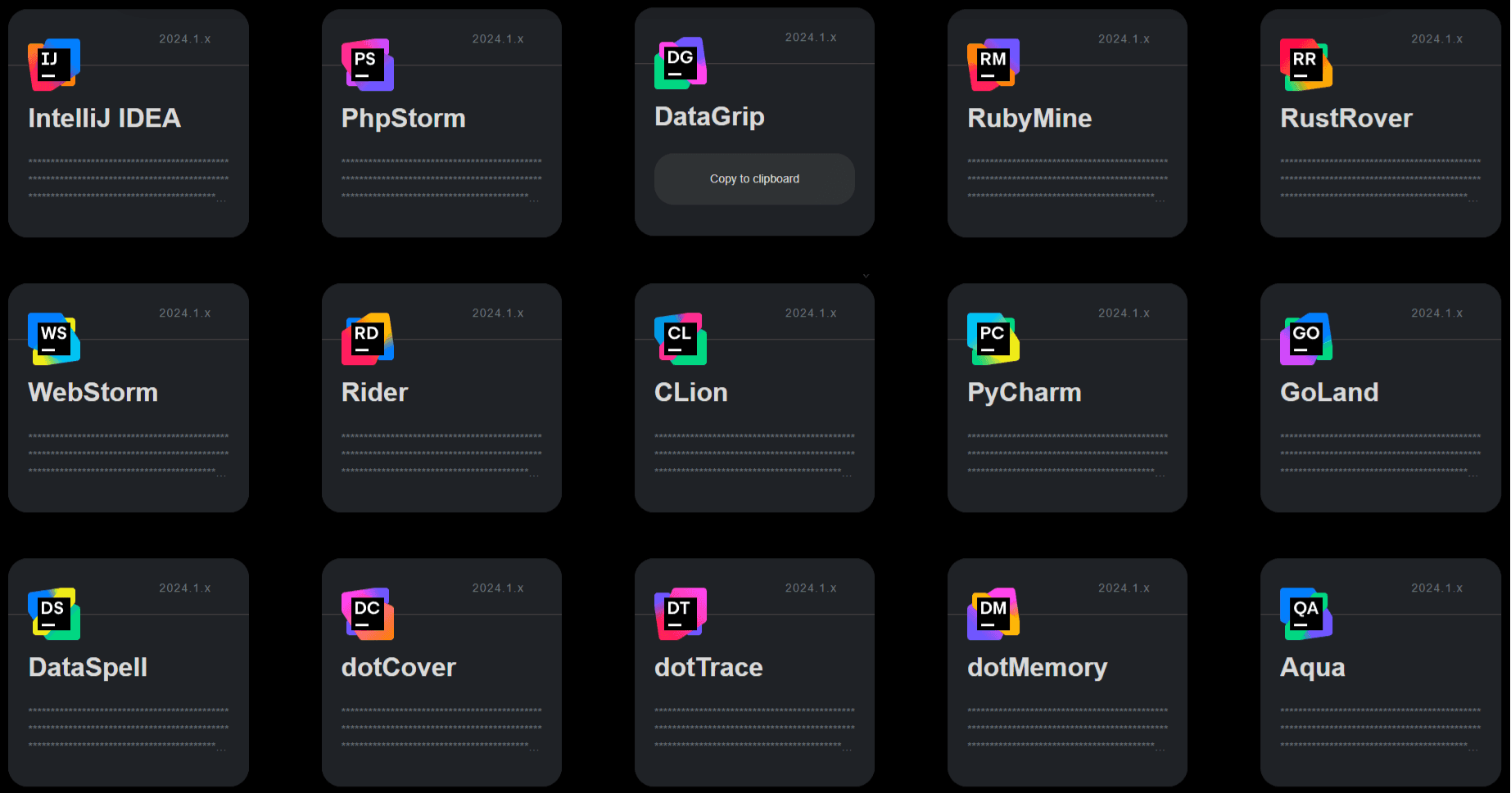1511x793 pixels.
Task: Click the dotTrace DT icon
Action: point(680,614)
